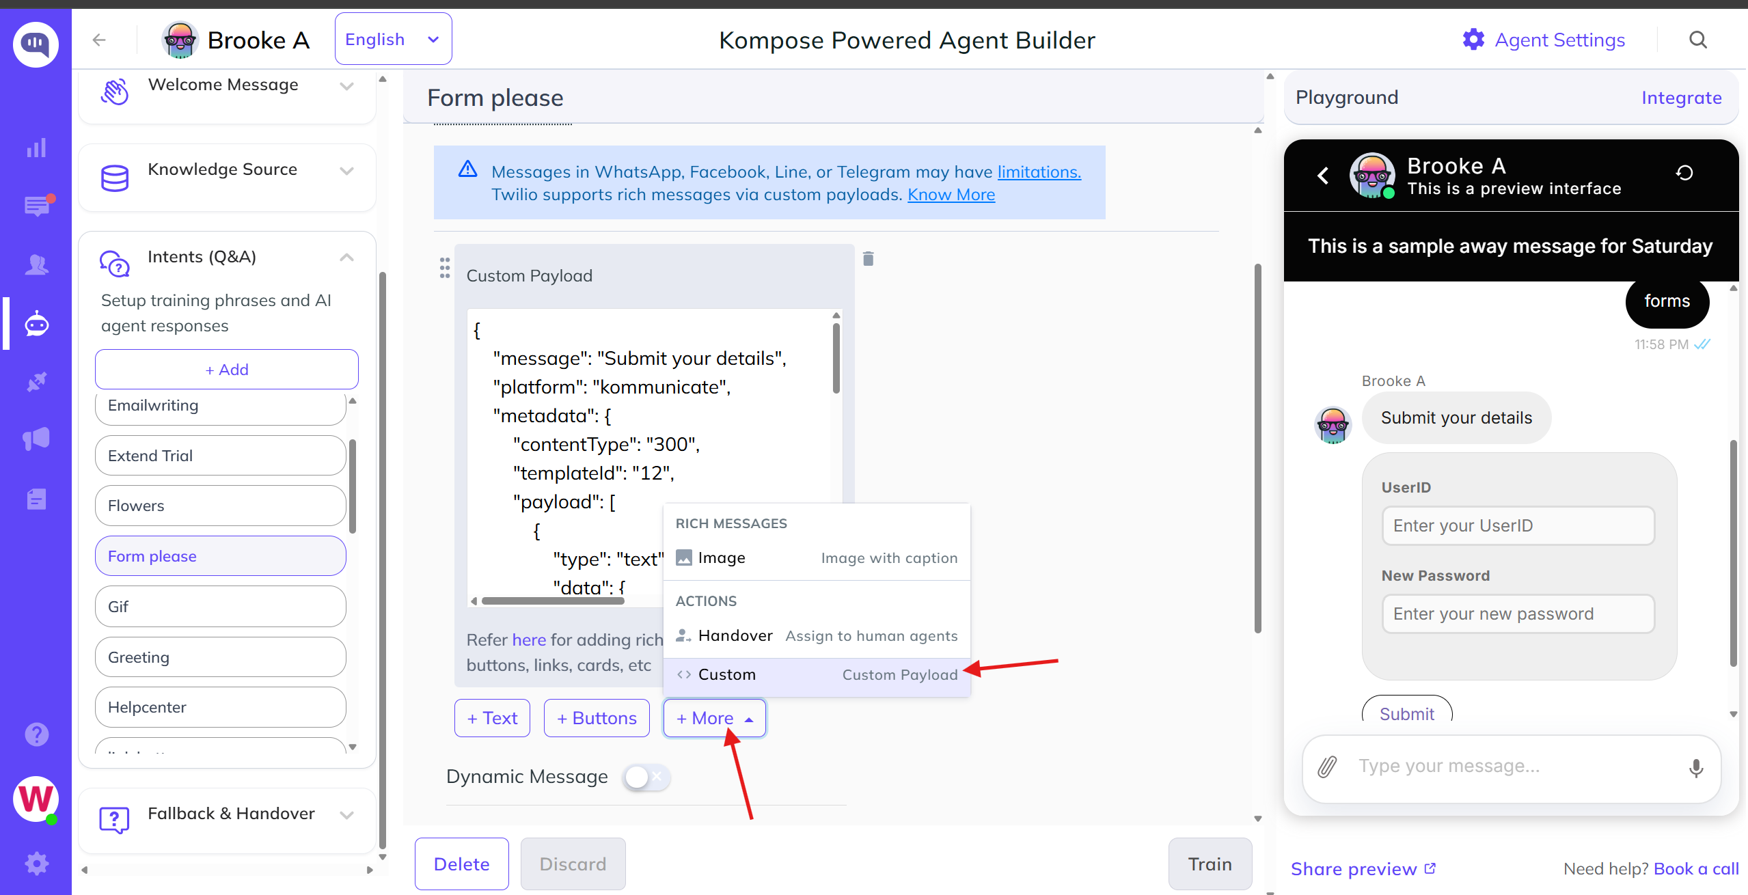This screenshot has width=1748, height=895.
Task: Open the articles document sidebar icon
Action: 36,499
